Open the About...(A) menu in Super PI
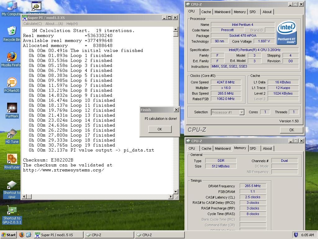This screenshot has height=239, width=318. 54,24
